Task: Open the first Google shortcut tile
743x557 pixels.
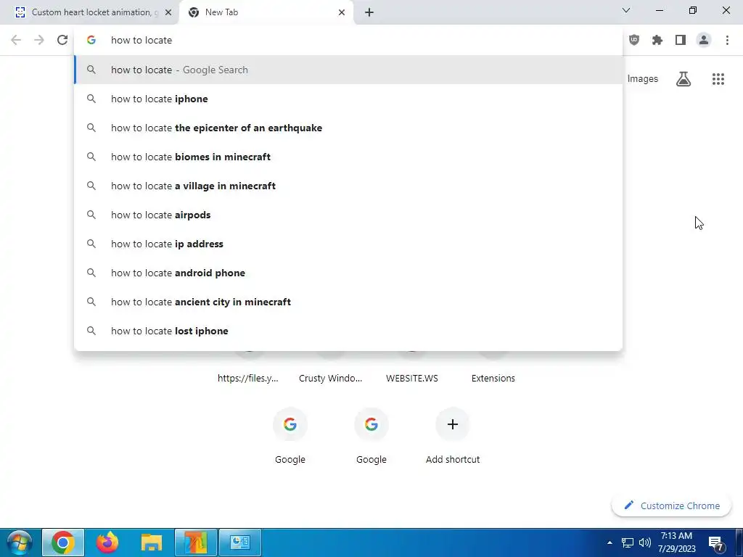Action: click(290, 436)
